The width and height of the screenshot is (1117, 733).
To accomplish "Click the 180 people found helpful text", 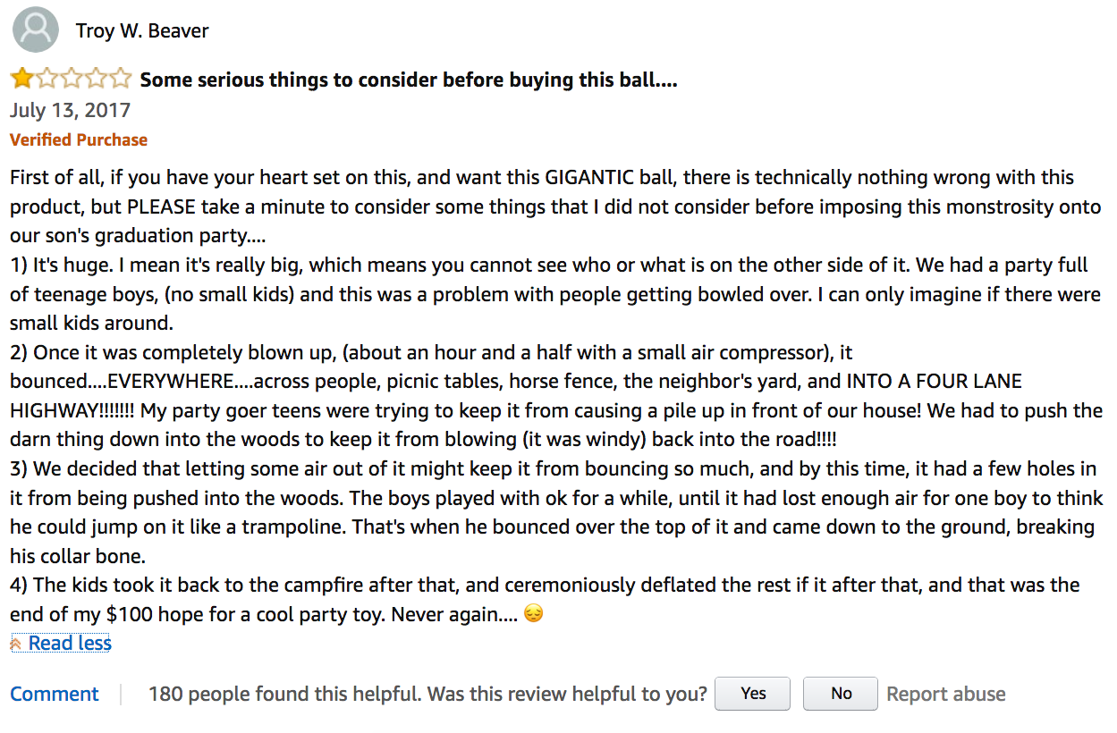I will click(285, 695).
